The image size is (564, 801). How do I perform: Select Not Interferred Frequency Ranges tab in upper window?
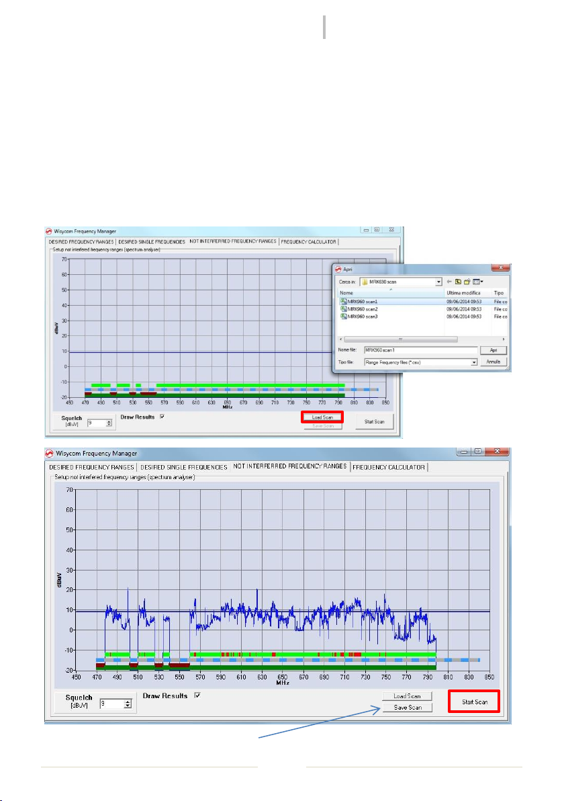(x=233, y=241)
